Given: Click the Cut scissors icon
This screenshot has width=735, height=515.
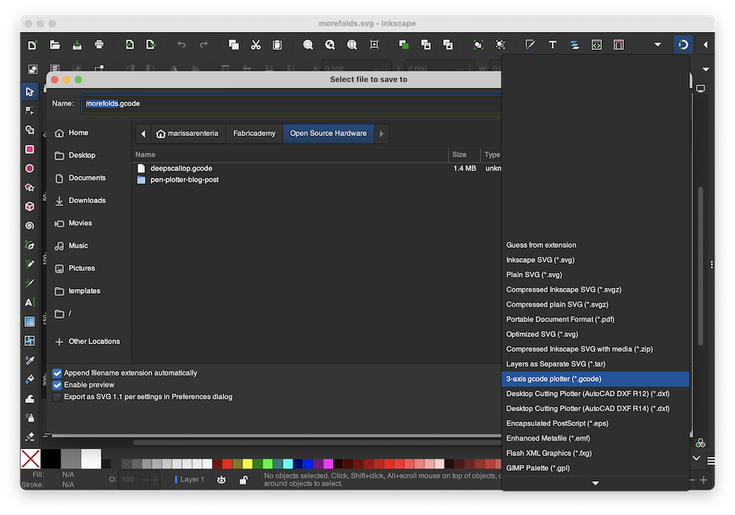Looking at the screenshot, I should pyautogui.click(x=255, y=45).
